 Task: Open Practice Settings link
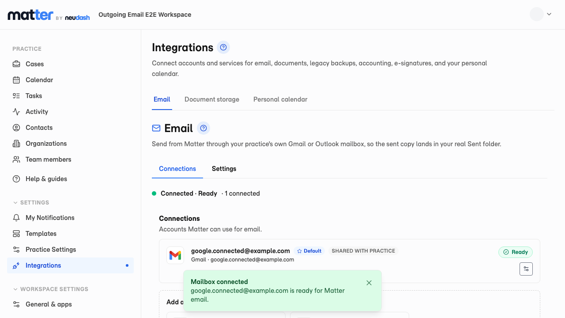[x=70, y=250]
